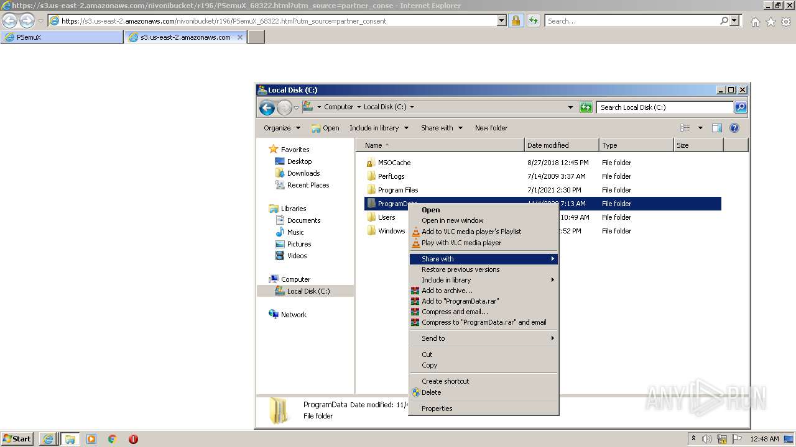Sort by Type column header
796x447 pixels.
[636, 145]
